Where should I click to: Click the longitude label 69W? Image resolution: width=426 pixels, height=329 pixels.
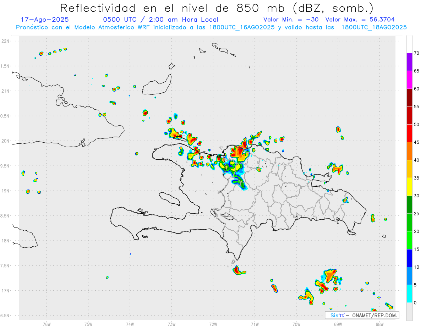(x=338, y=324)
